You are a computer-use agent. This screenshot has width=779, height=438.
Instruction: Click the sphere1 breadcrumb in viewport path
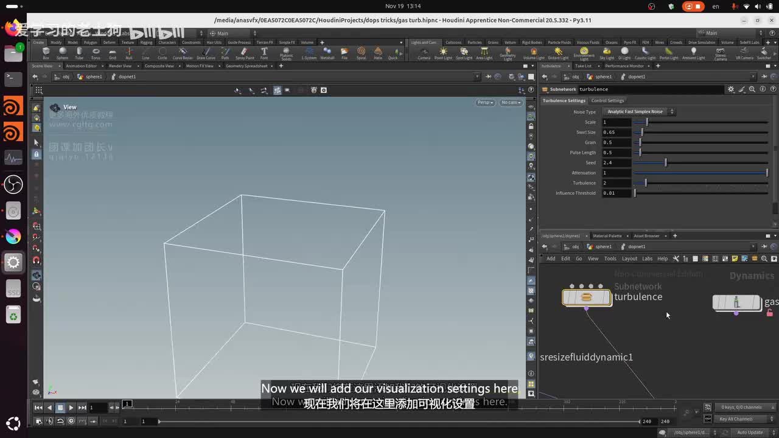click(94, 77)
